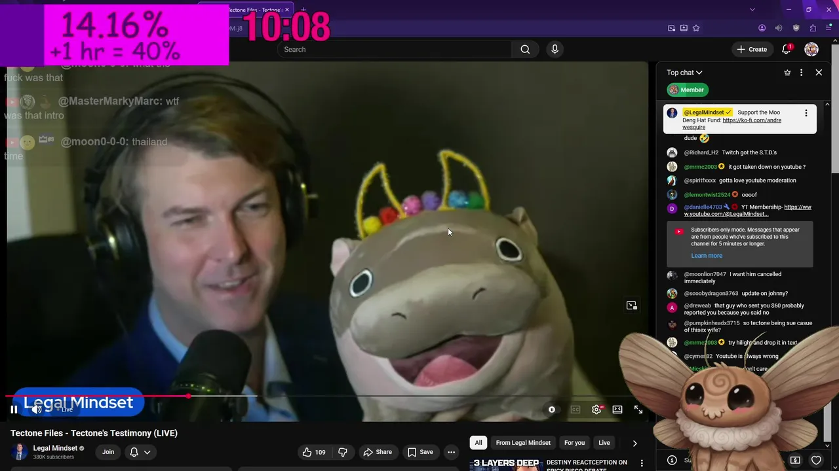The width and height of the screenshot is (839, 471).
Task: Select the Live filter chip
Action: pyautogui.click(x=604, y=443)
